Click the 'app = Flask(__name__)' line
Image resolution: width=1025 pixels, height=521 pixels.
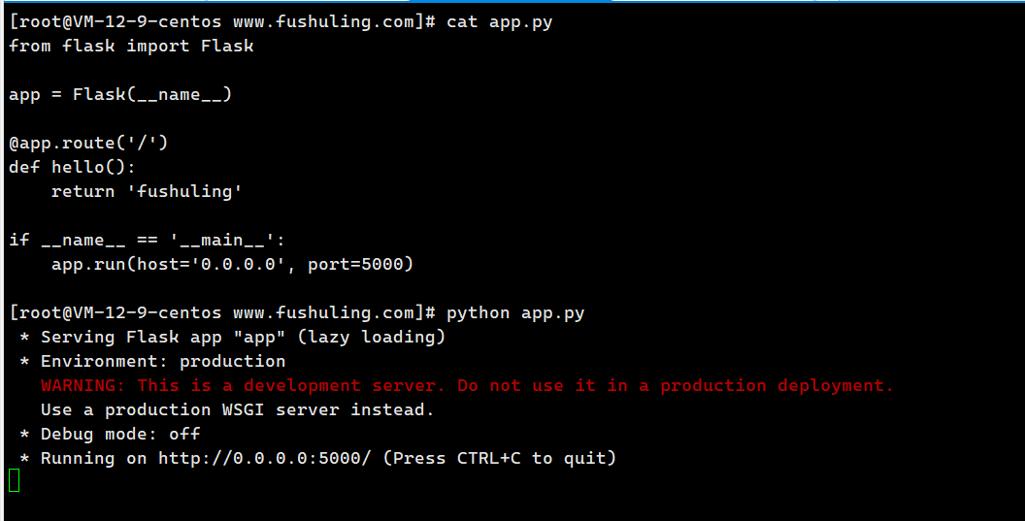[120, 94]
